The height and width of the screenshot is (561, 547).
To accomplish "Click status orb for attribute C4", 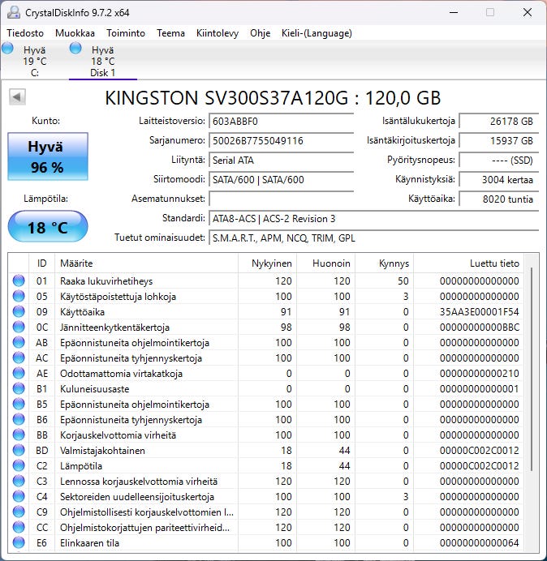I will [x=19, y=496].
